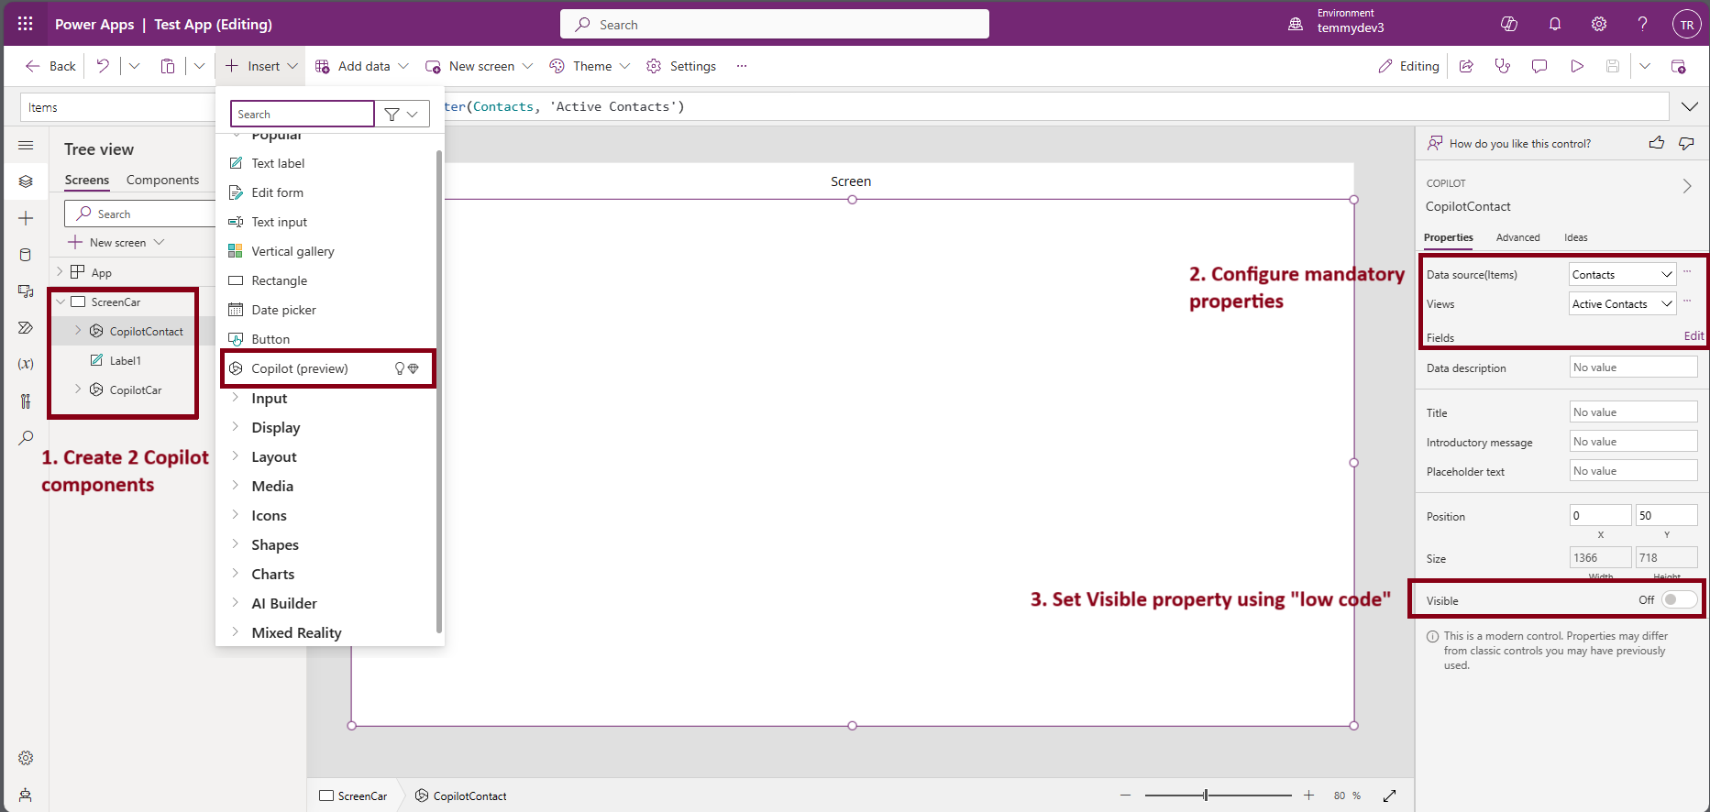Click the Insert plus icon in left rail
The width and height of the screenshot is (1710, 812).
point(26,218)
